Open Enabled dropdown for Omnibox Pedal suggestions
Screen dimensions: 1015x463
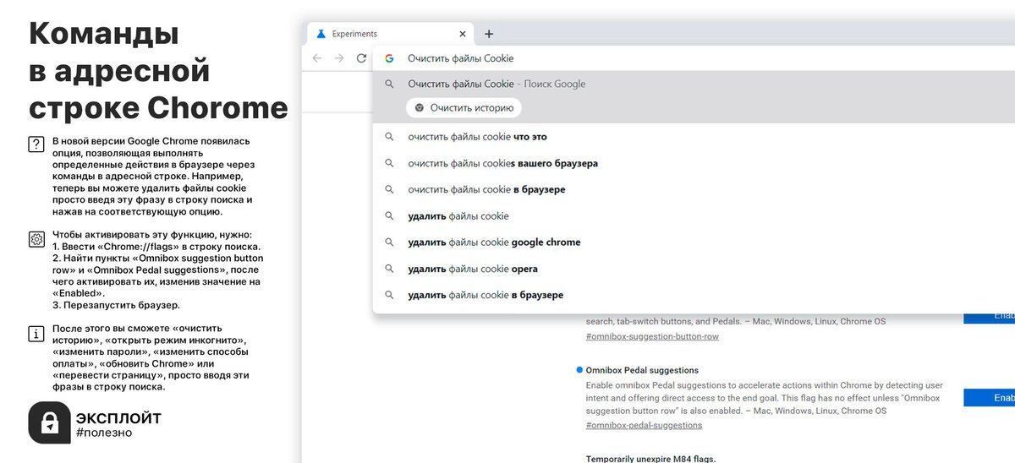click(x=989, y=398)
